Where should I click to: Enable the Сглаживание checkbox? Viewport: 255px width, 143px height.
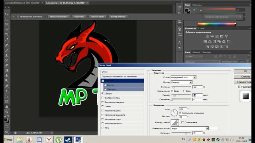pyautogui.click(x=182, y=122)
